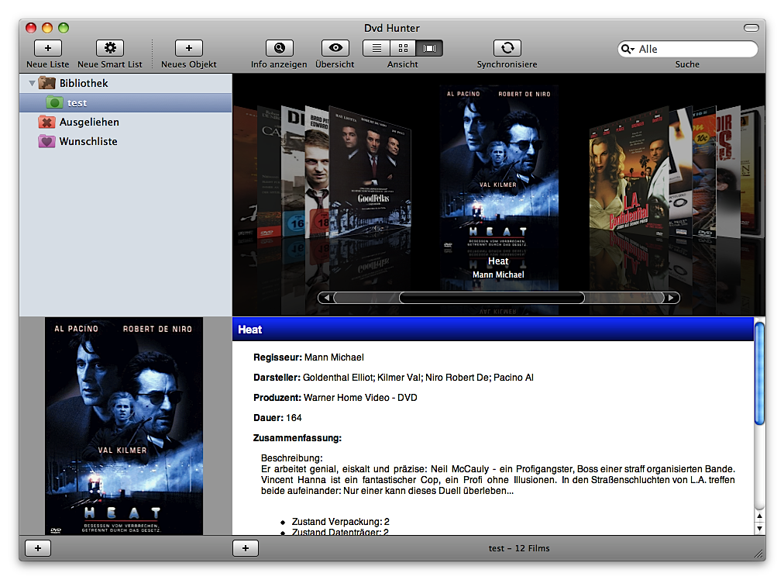Viewport: 784px width, 580px height.
Task: Click the details scroll up arrow
Action: click(x=759, y=516)
